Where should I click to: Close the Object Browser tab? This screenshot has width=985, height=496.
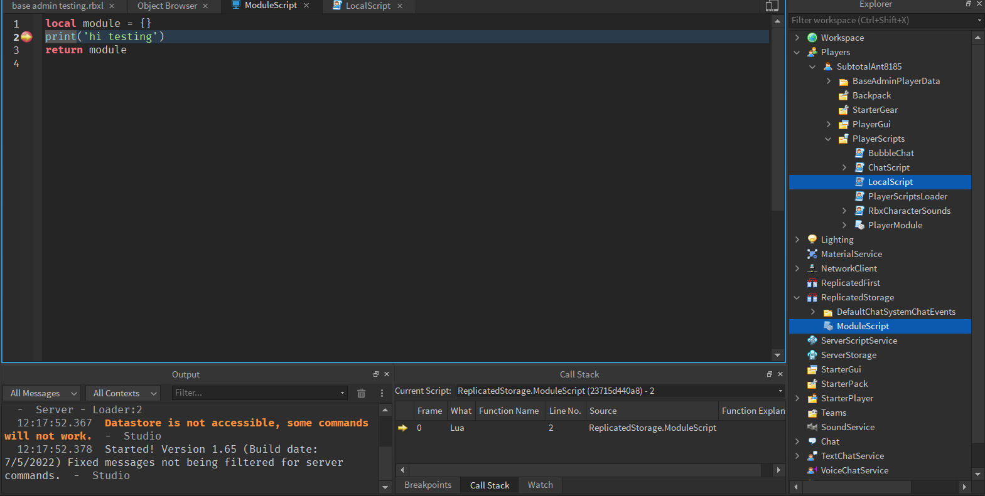pyautogui.click(x=205, y=6)
